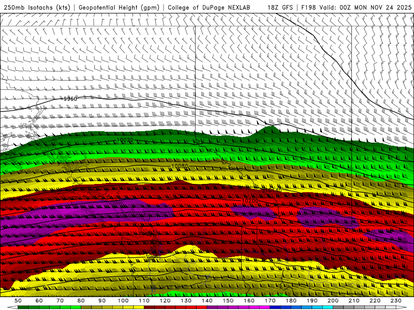Image resolution: width=414 pixels, height=310 pixels.
Task: Click the 150 value on the color scale
Action: pos(228,301)
